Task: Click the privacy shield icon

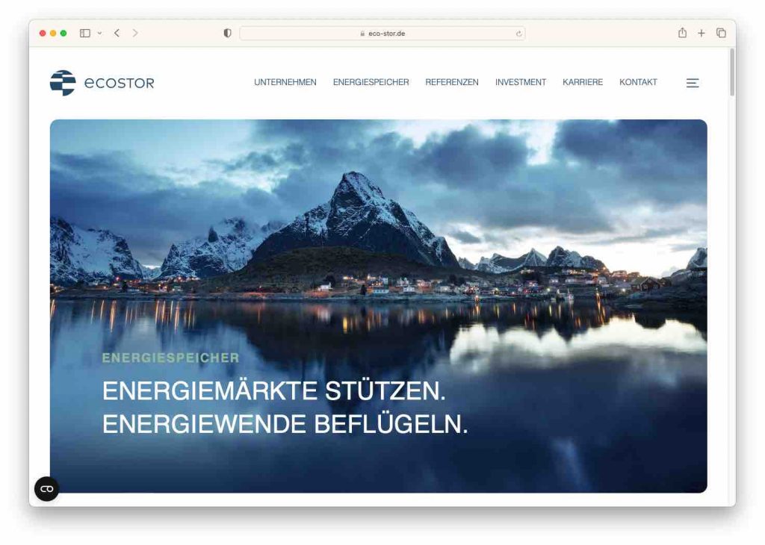Action: 227,33
